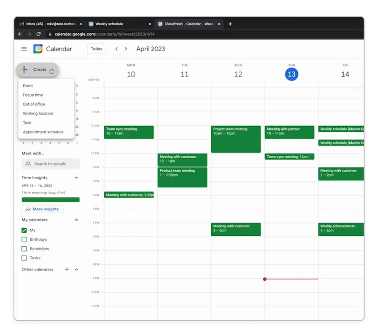Go to previous week arrow
This screenshot has height=335, width=377.
pos(116,49)
